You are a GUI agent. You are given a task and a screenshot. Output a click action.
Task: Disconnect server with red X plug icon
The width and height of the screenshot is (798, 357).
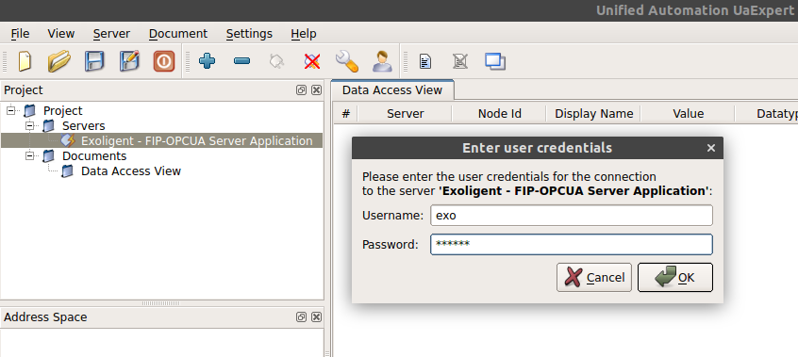tap(312, 61)
